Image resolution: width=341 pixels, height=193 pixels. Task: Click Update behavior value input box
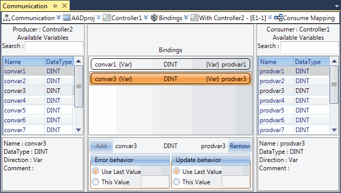(236, 182)
